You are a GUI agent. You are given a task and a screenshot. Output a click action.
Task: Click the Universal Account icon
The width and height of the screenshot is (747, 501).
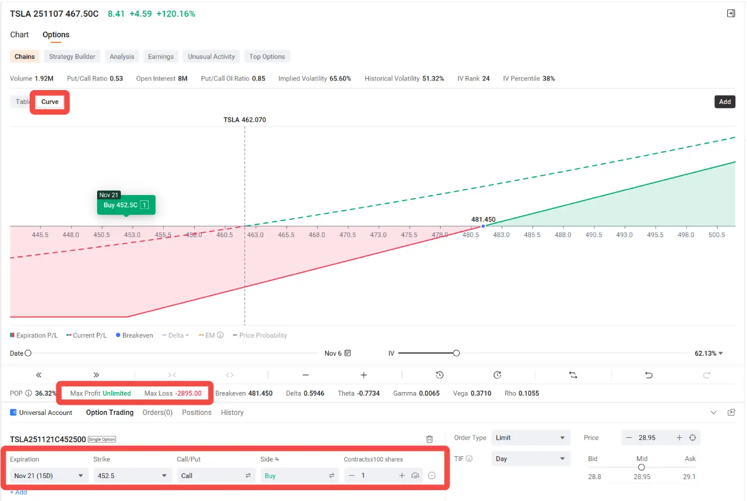point(13,412)
